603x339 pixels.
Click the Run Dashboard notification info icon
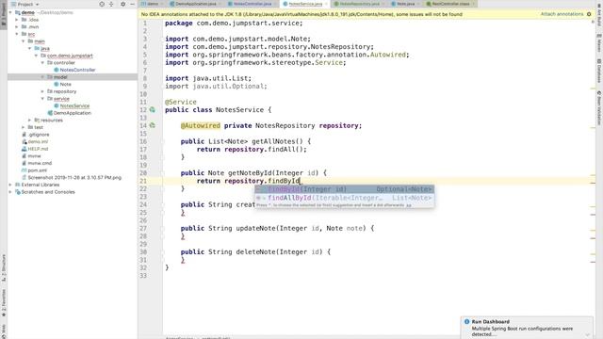[467, 322]
